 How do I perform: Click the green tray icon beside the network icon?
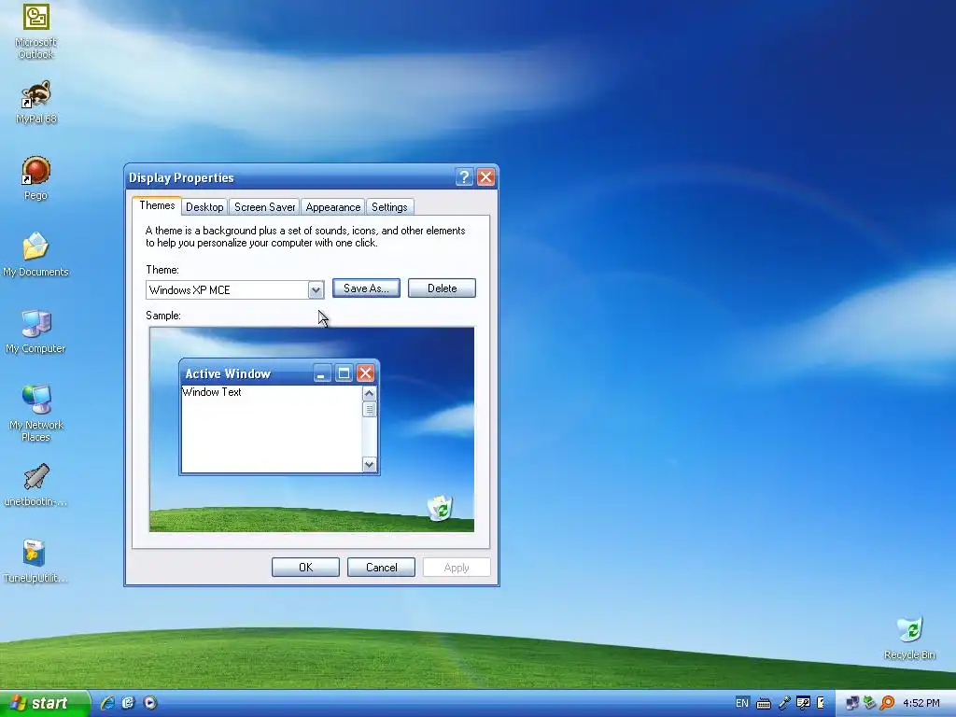869,703
